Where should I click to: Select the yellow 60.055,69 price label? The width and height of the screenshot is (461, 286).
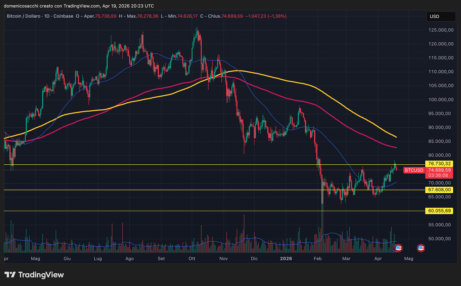pos(439,211)
